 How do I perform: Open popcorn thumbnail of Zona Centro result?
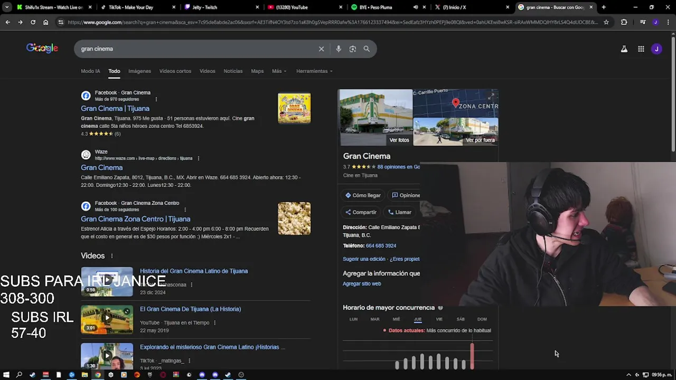294,218
